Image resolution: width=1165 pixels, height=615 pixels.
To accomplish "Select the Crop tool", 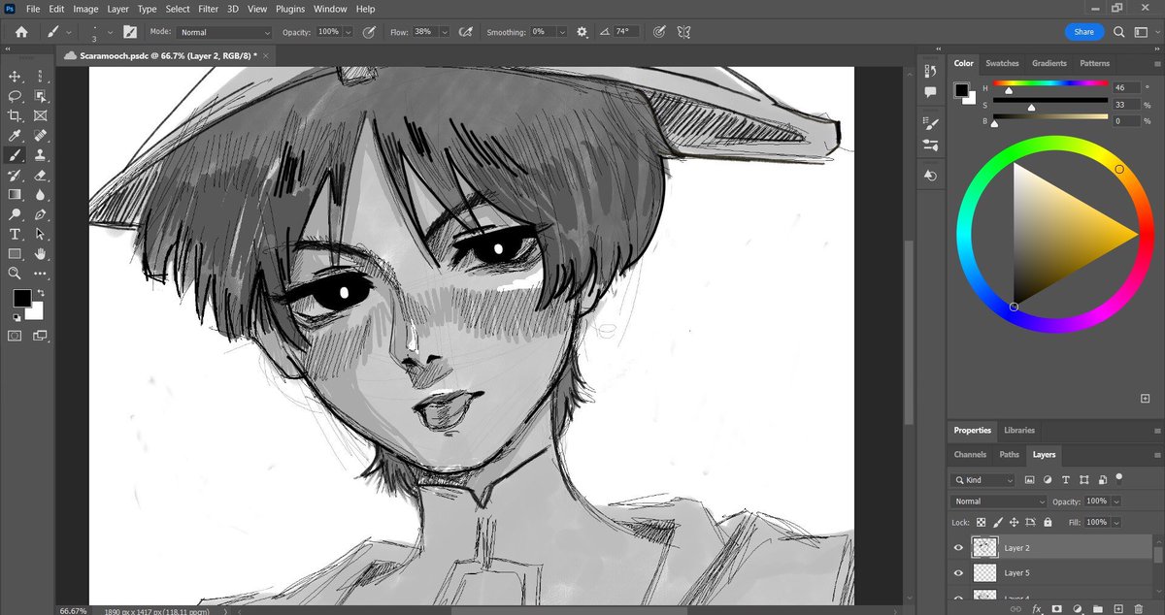I will tap(16, 115).
